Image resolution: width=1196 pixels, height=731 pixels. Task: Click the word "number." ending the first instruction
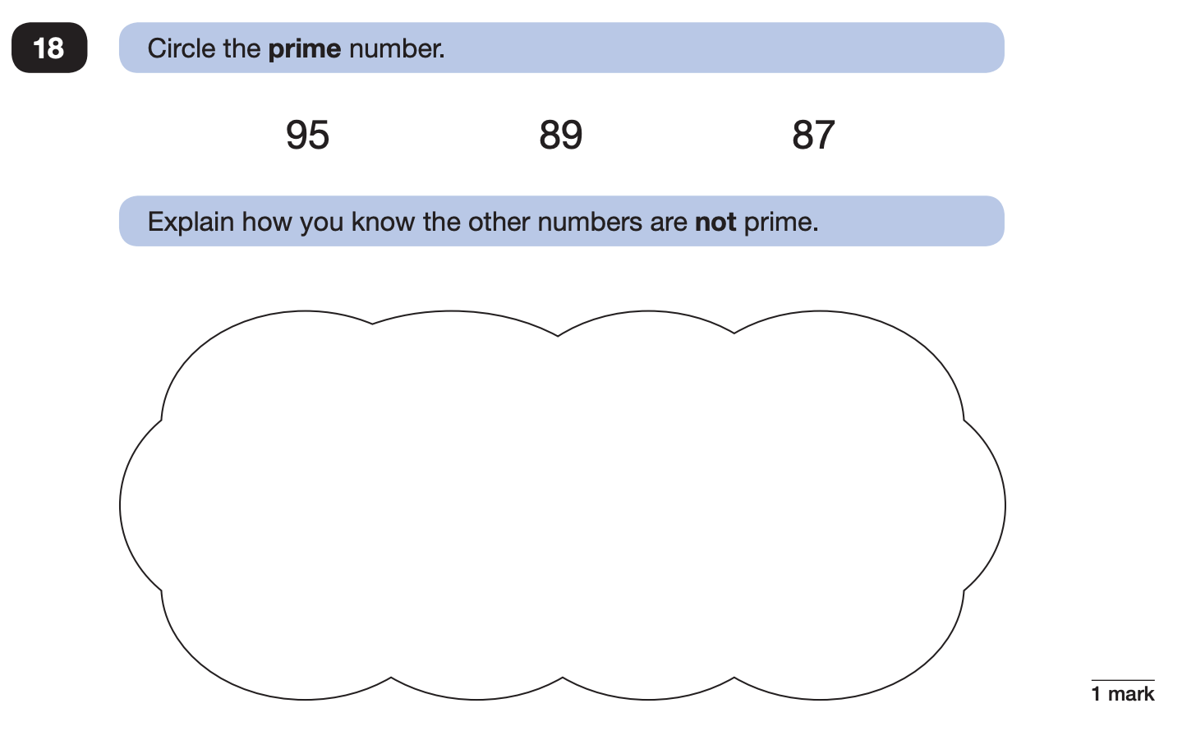click(x=397, y=48)
